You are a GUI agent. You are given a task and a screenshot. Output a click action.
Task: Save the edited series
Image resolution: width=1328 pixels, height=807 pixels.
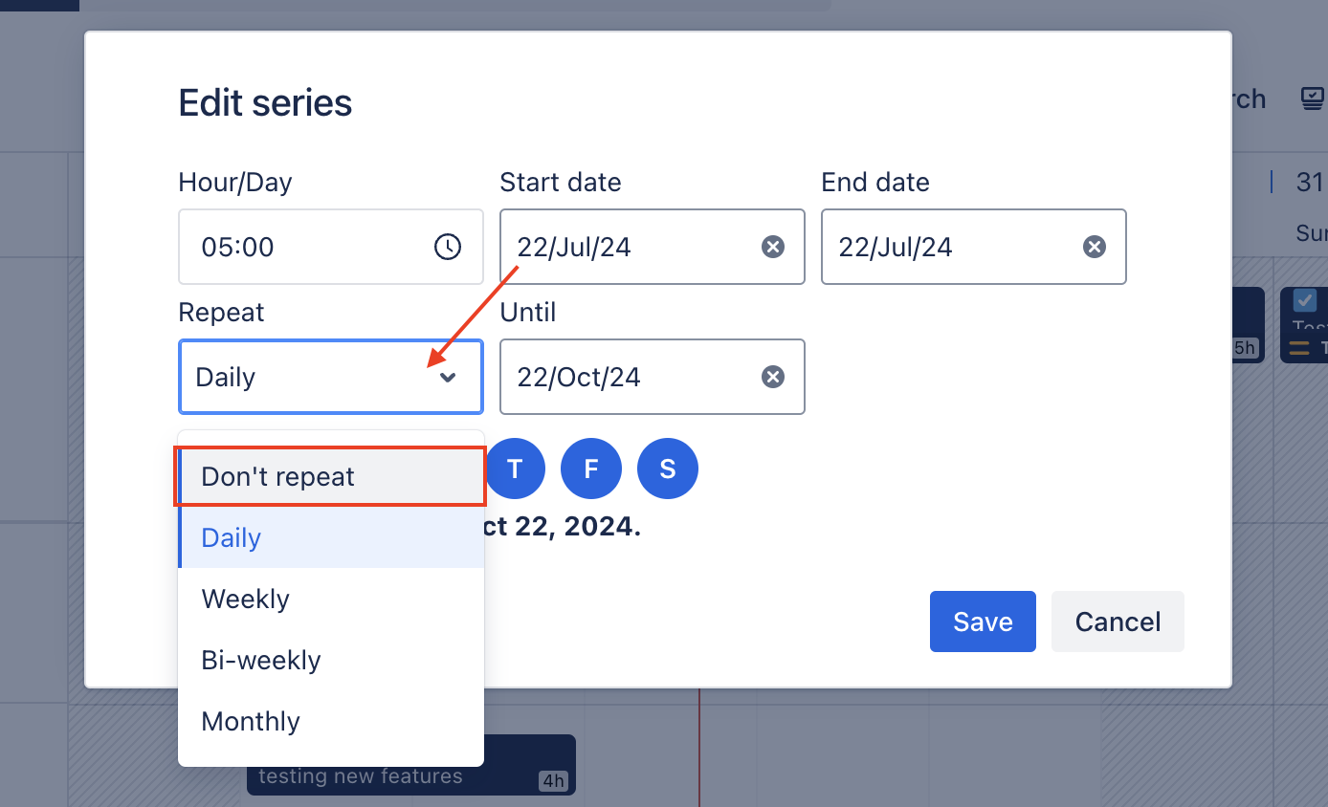983,622
